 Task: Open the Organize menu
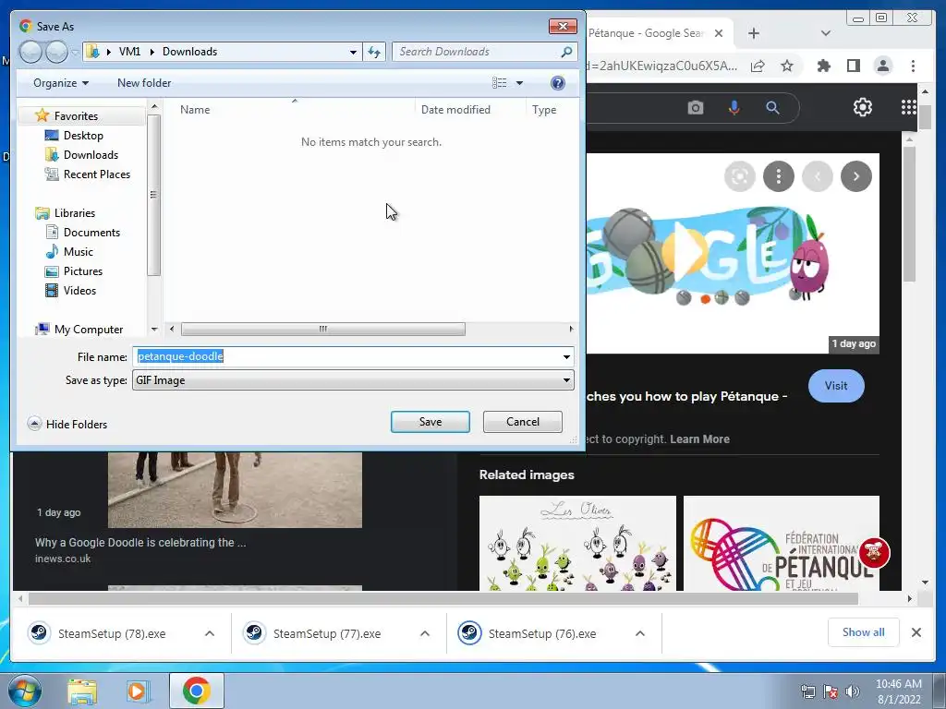tap(61, 83)
